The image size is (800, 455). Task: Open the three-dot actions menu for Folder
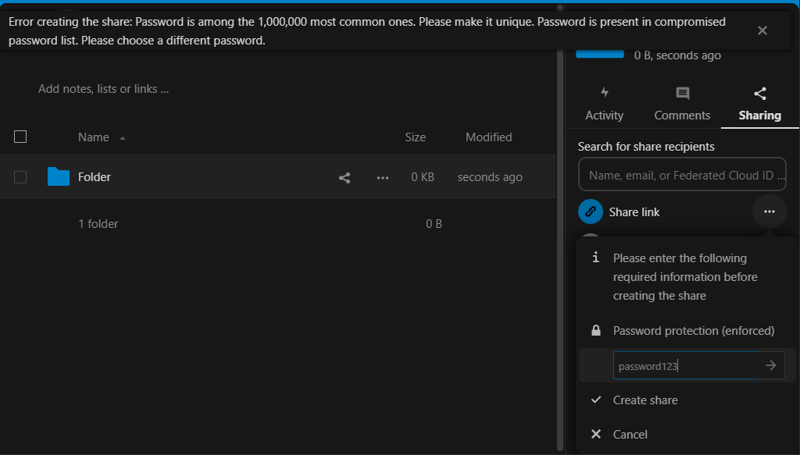click(x=383, y=177)
